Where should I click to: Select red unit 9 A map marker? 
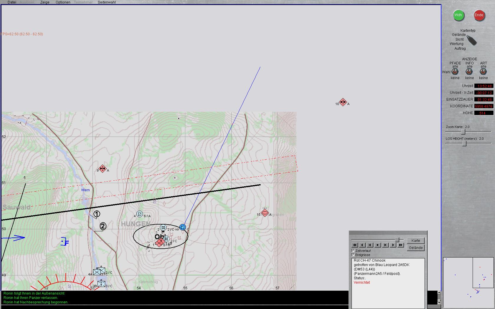[103, 169]
